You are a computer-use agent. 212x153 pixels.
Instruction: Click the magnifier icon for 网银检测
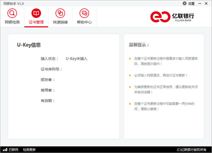[x=12, y=14]
